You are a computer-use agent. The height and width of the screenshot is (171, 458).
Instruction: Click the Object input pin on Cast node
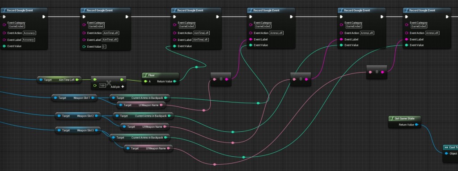point(446,154)
